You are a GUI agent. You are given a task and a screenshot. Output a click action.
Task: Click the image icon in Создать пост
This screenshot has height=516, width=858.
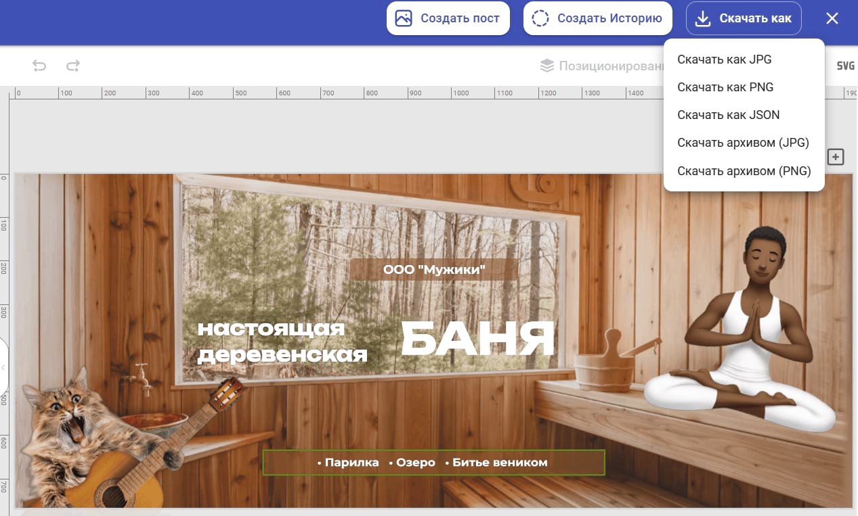pos(404,18)
